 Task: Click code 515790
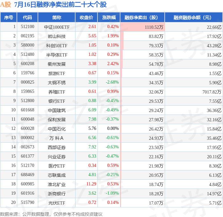click(x=27, y=203)
